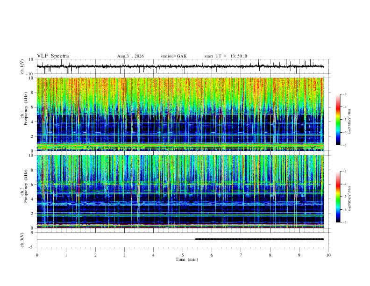Click the -3 label on upper color scale

345,94
